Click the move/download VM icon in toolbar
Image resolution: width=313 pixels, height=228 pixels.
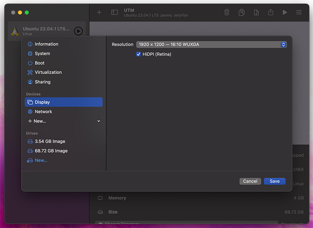click(256, 12)
